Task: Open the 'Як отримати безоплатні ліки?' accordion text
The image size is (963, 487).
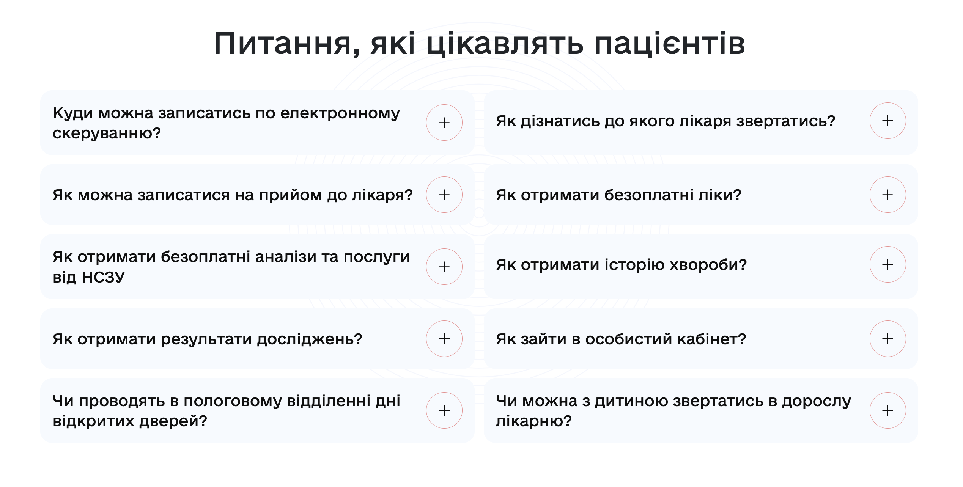Action: (618, 195)
